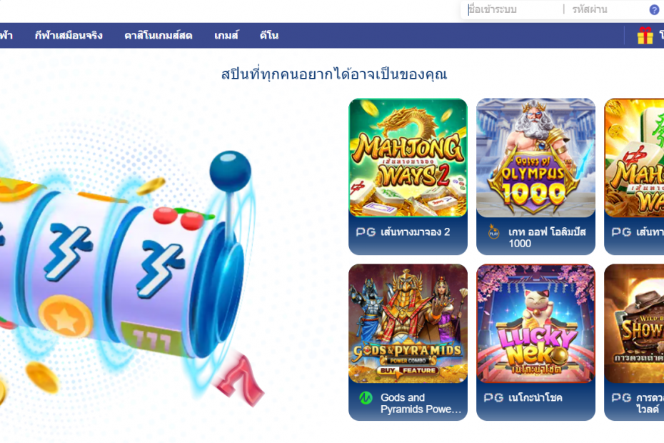This screenshot has width=664, height=443.
Task: Open Mahjong Ways 2 game thumbnail
Action: [x=408, y=158]
